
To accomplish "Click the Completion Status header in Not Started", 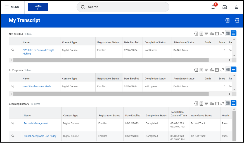I will click(155, 42).
